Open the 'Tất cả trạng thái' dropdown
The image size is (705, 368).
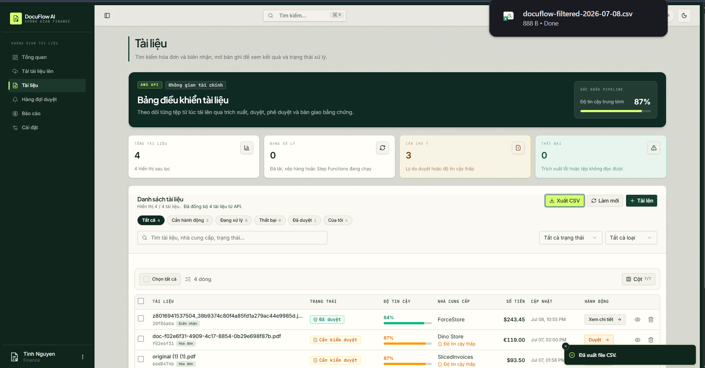pyautogui.click(x=570, y=238)
